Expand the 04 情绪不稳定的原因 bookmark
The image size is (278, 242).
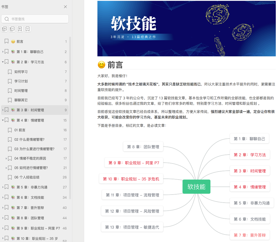[6, 158]
